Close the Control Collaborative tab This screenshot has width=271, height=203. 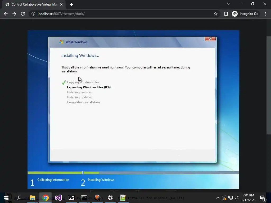click(61, 4)
